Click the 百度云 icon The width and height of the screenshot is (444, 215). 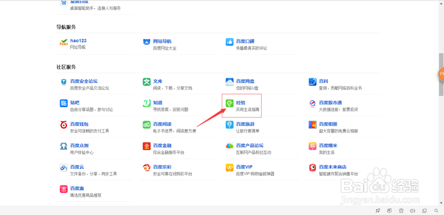63,168
